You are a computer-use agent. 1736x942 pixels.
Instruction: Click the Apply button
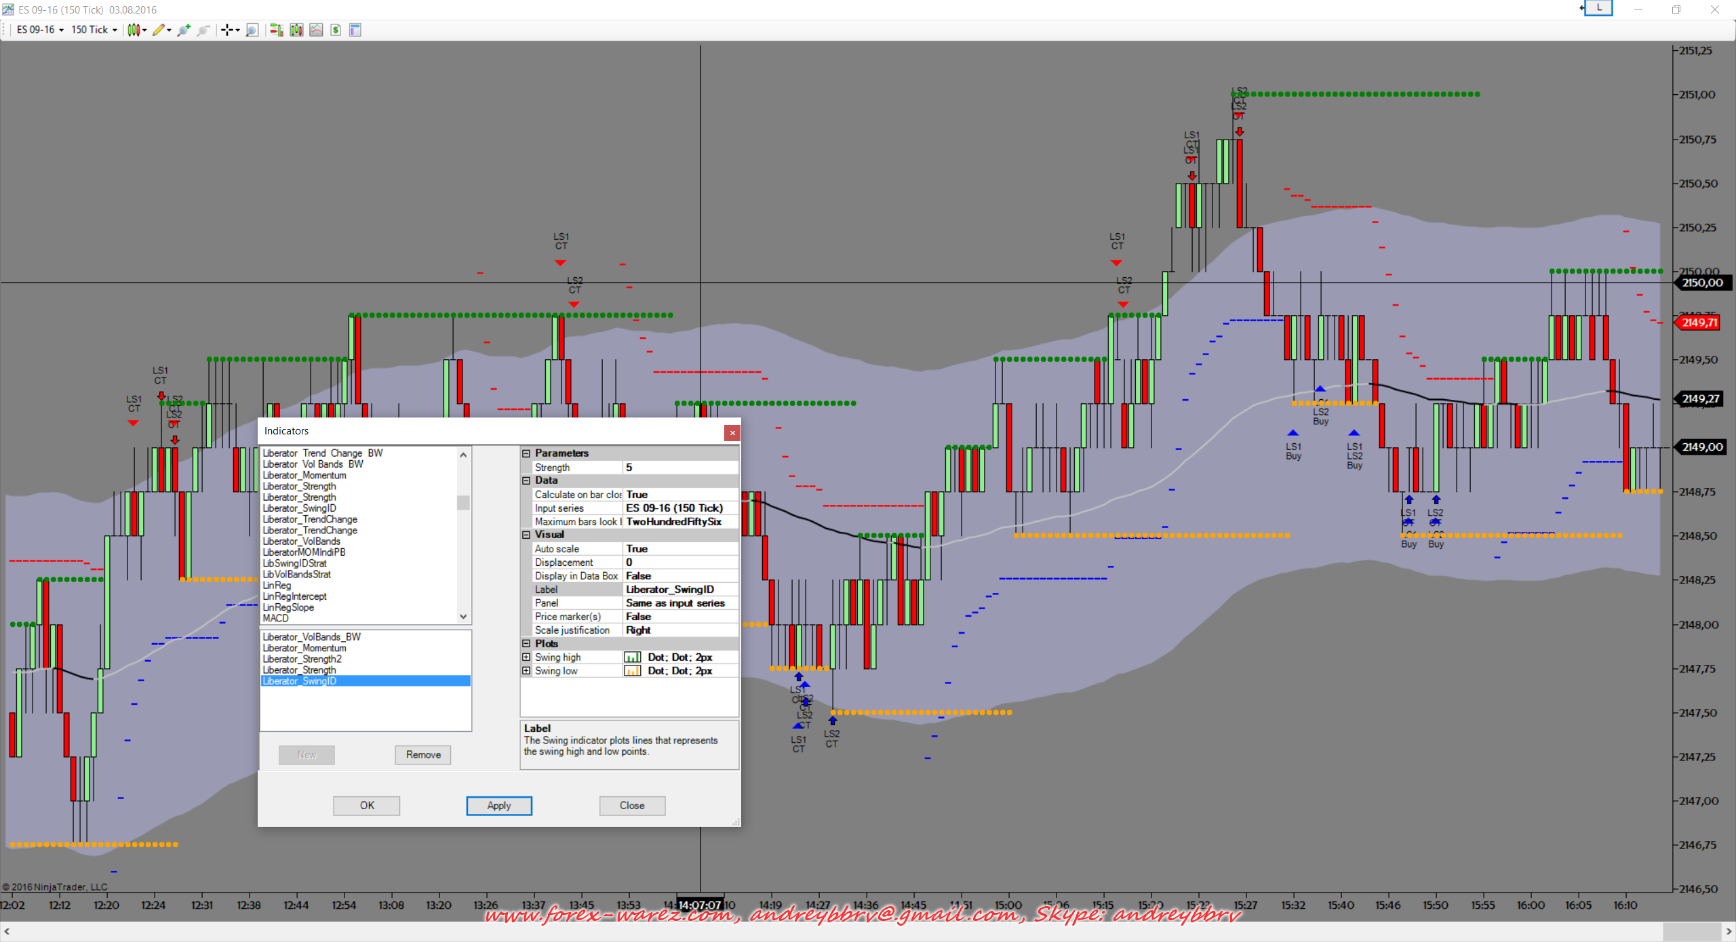[x=499, y=806]
